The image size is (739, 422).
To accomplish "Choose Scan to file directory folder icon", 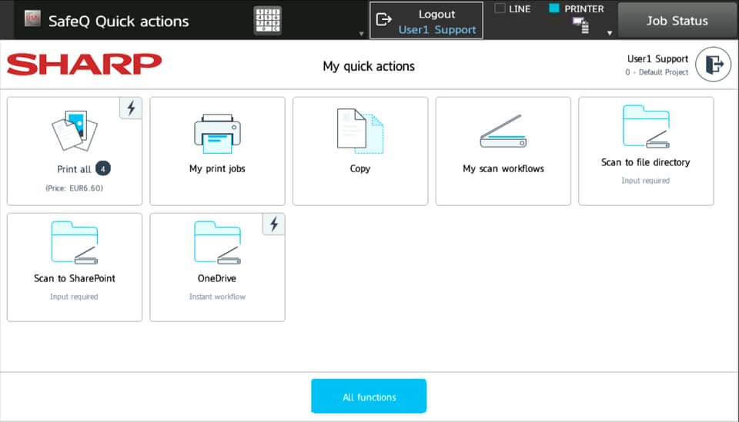I will tap(645, 127).
